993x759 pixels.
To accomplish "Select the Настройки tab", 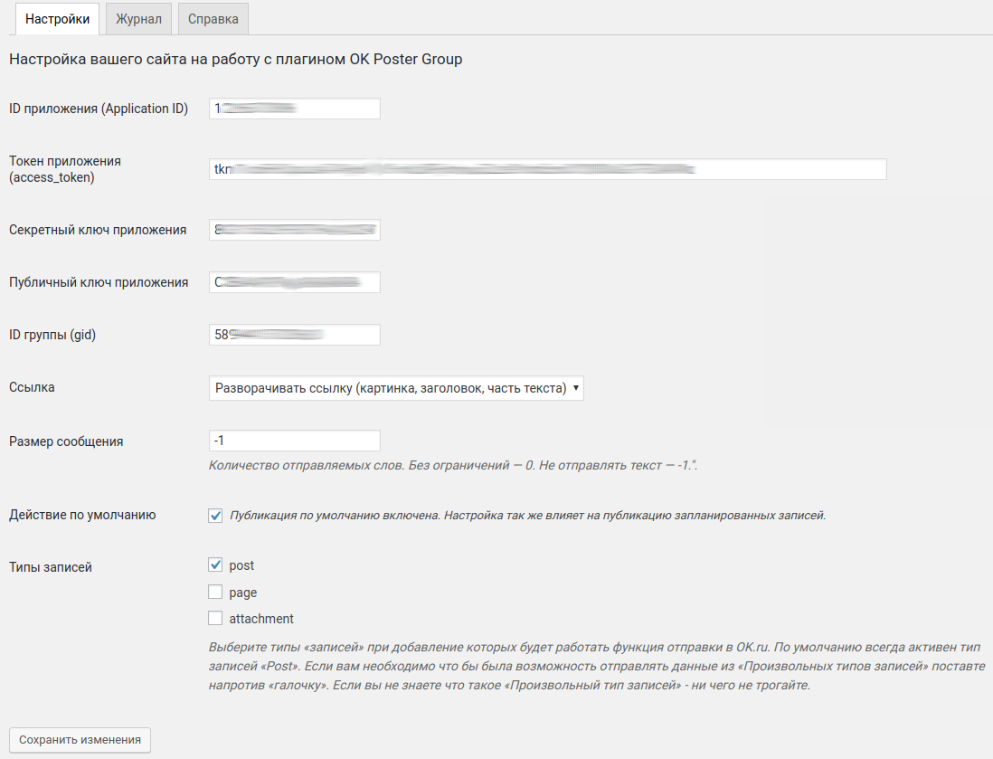I will click(58, 19).
